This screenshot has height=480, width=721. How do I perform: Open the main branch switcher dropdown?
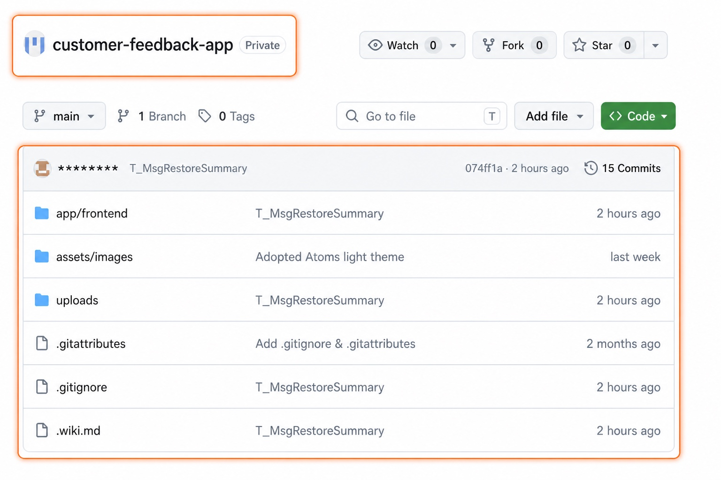(64, 116)
